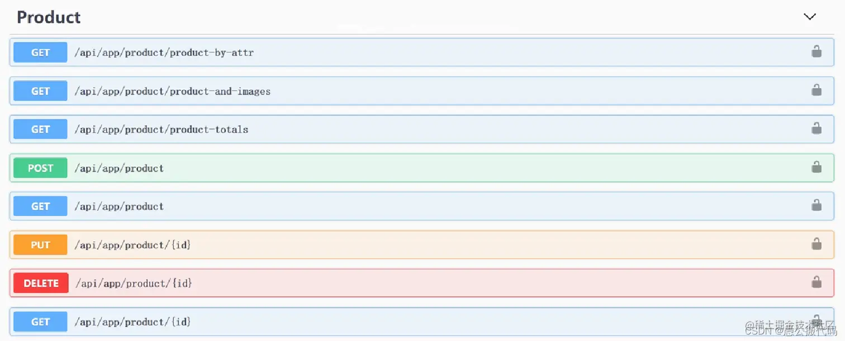Click lock icon on the DELETE product row

816,282
